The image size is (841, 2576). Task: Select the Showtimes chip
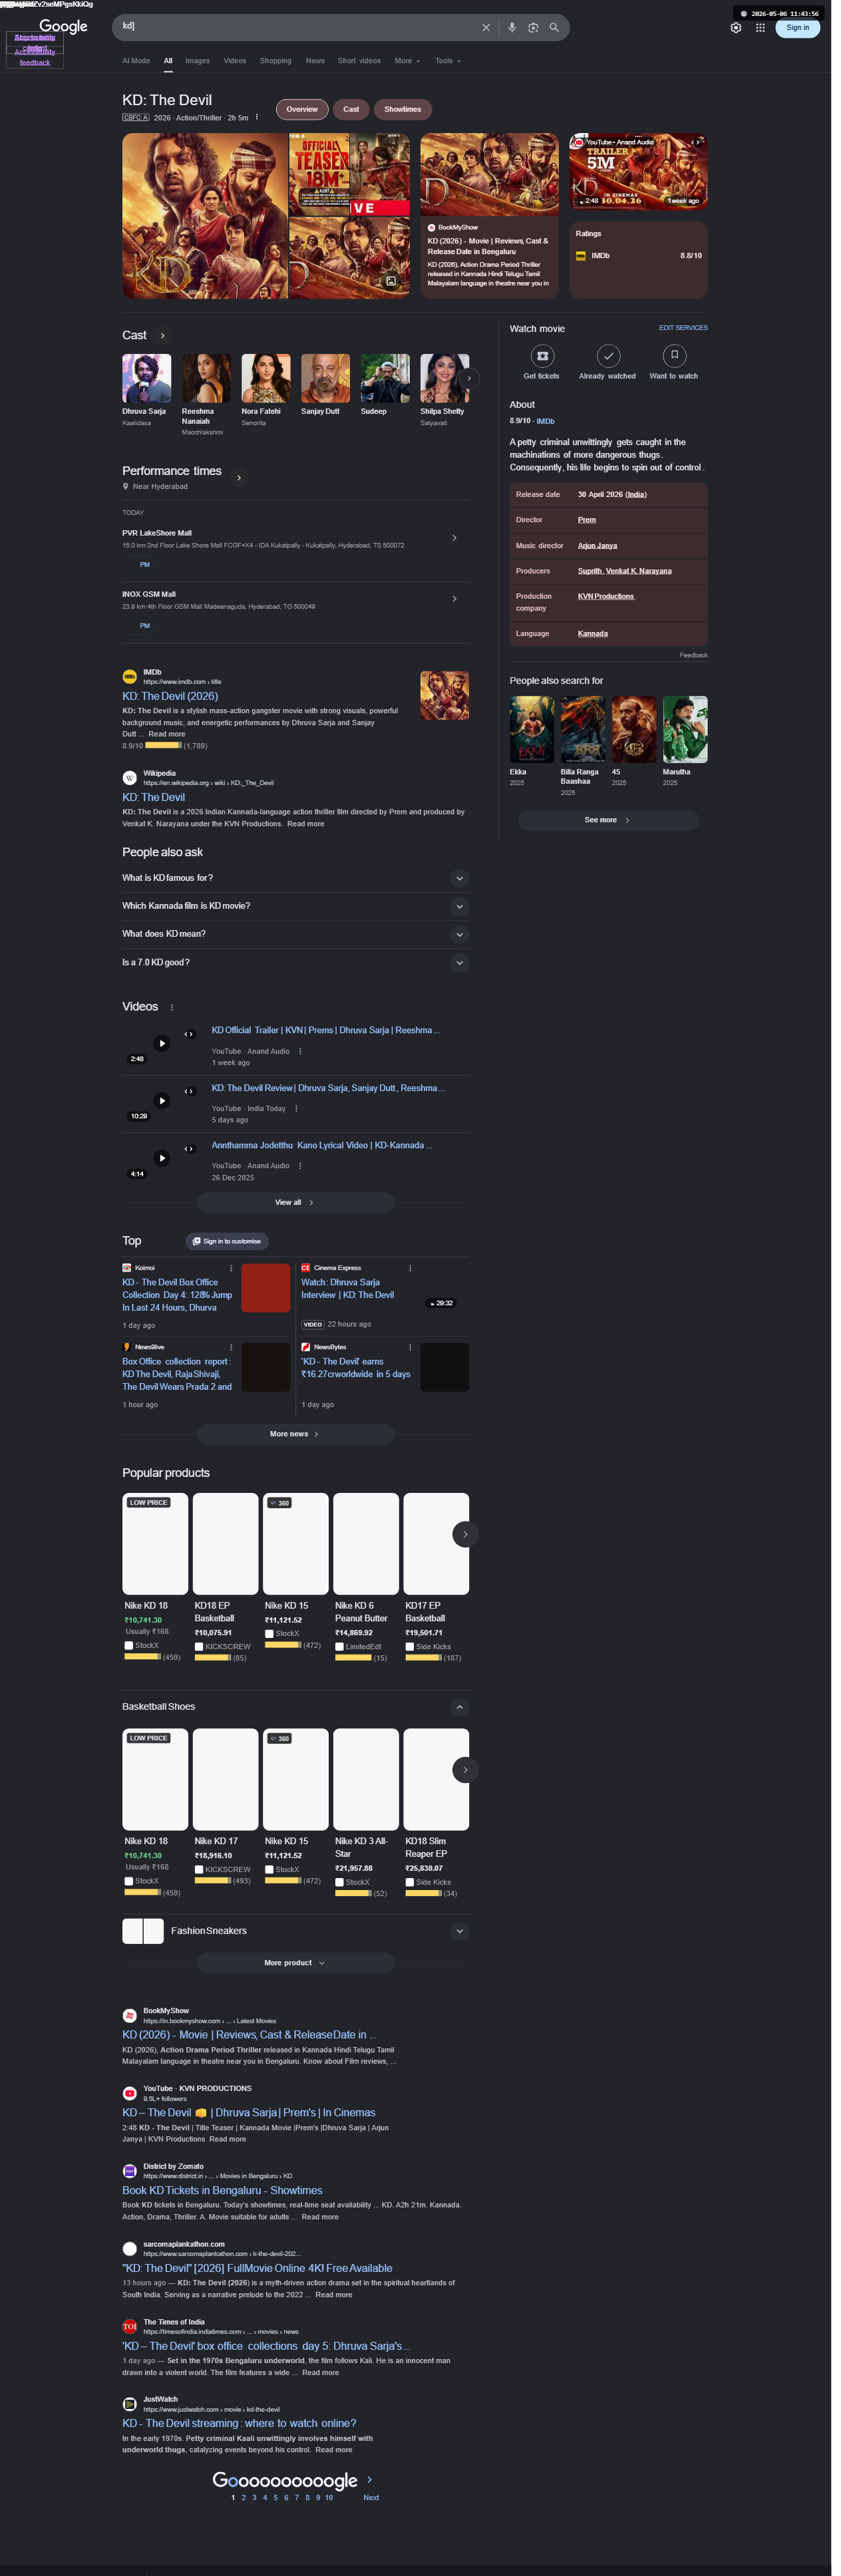click(x=402, y=109)
